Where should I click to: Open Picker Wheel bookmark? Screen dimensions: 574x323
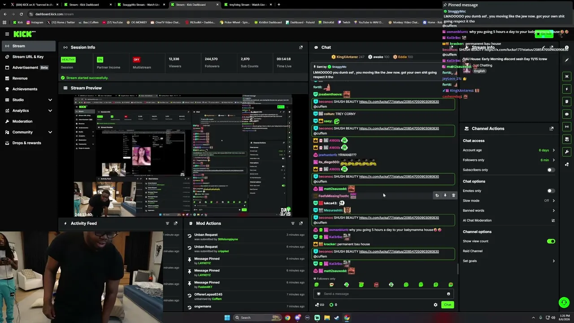[x=235, y=22]
